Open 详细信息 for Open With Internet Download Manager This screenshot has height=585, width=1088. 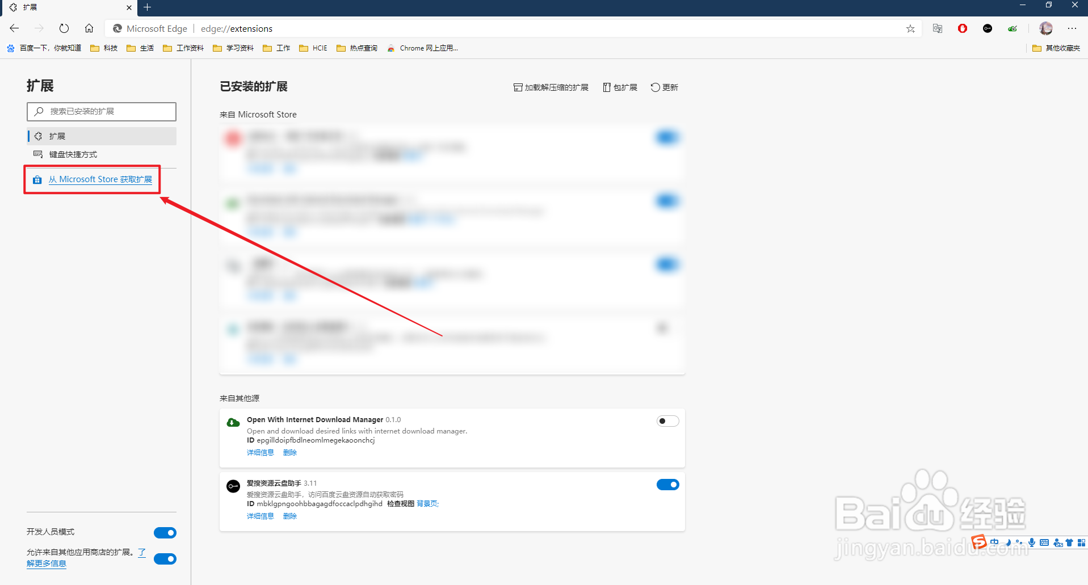pos(261,453)
